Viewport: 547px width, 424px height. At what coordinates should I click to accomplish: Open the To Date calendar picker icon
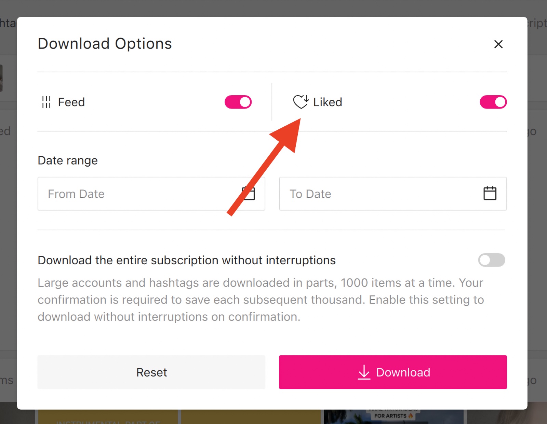(x=490, y=193)
